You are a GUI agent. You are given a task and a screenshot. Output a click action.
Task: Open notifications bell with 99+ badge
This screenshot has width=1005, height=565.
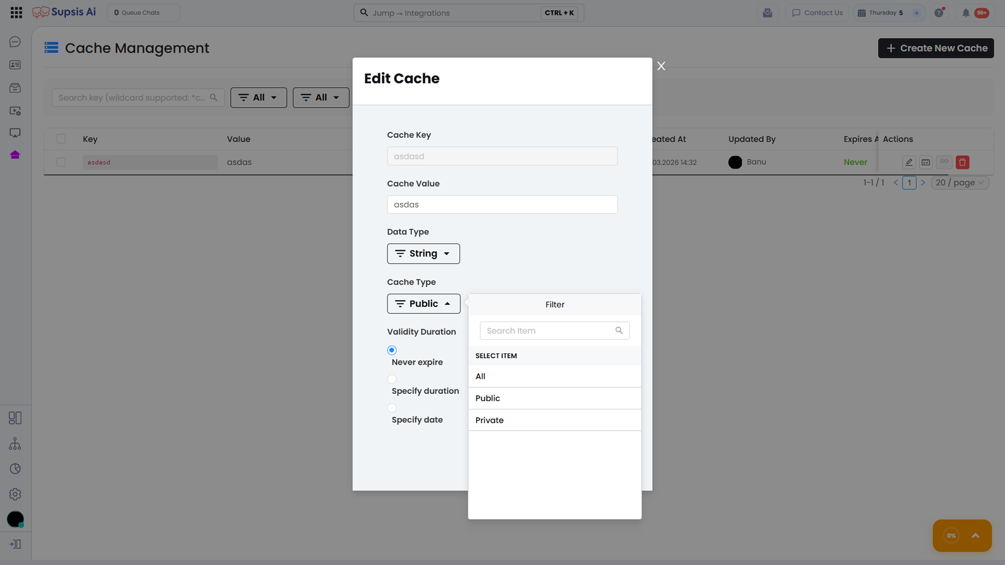point(975,13)
